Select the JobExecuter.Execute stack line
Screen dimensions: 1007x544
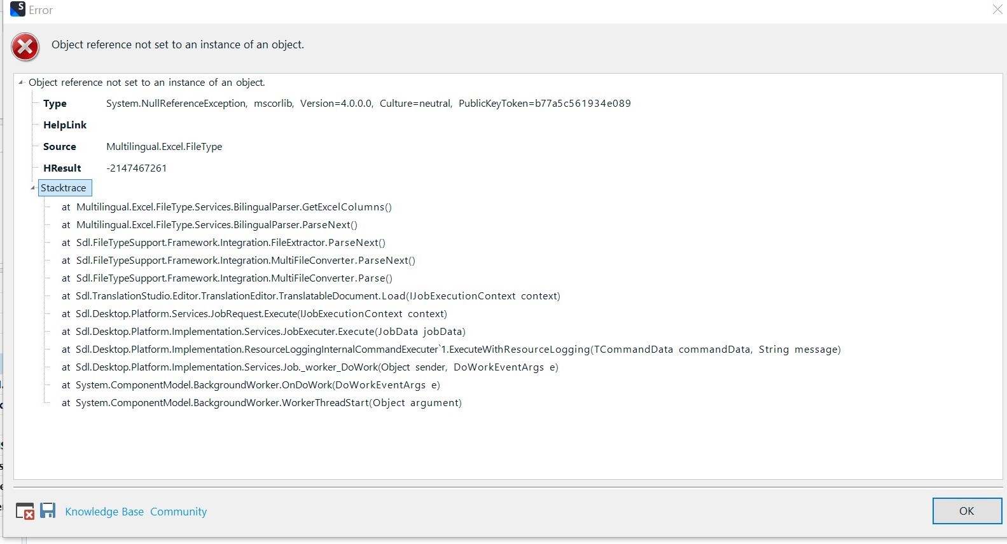pyautogui.click(x=263, y=332)
